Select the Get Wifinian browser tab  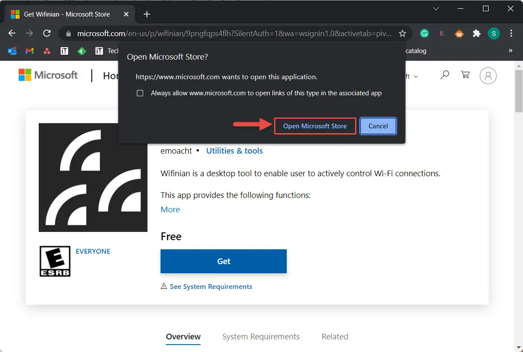click(70, 14)
